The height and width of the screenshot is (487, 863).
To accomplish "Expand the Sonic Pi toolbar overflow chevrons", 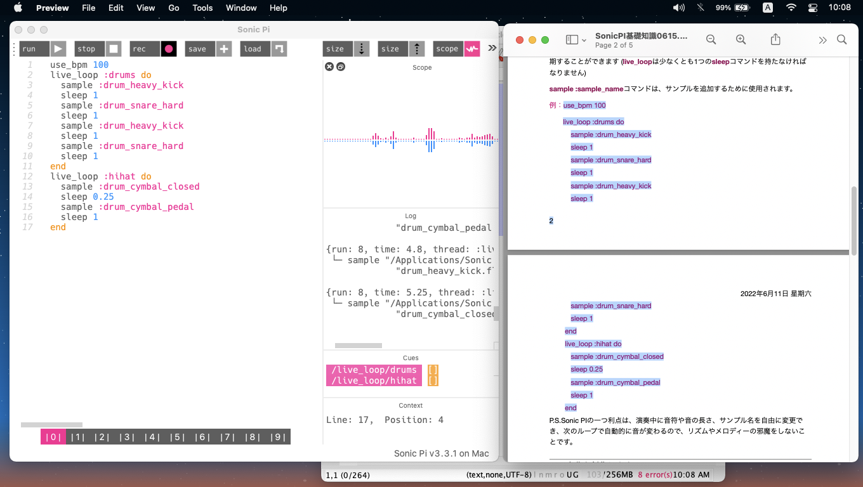I will [x=492, y=48].
